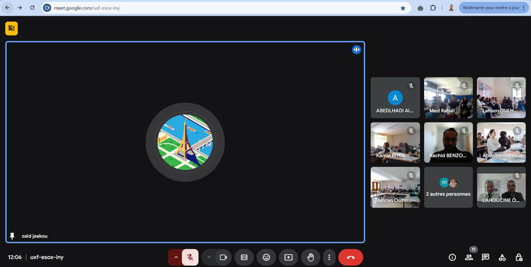The image size is (531, 267).
Task: Leave the call with red hang-up button
Action: pyautogui.click(x=350, y=258)
